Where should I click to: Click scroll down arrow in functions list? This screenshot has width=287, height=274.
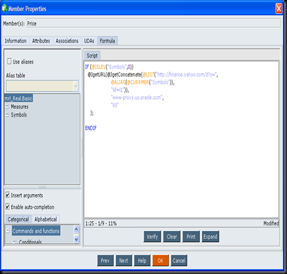pos(76,239)
